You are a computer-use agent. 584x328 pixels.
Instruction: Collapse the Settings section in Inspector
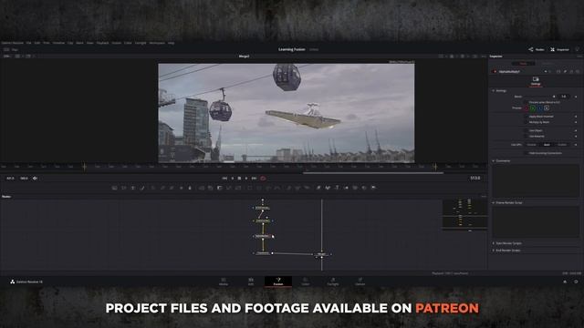(x=493, y=91)
